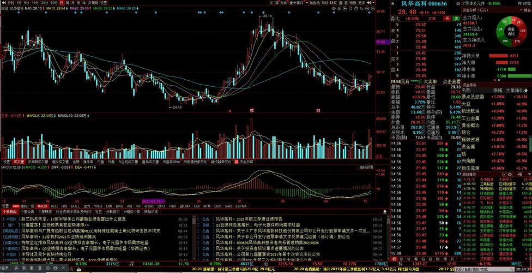The image size is (532, 273).
Task: Click the question mark help icon
Action: 521,10
